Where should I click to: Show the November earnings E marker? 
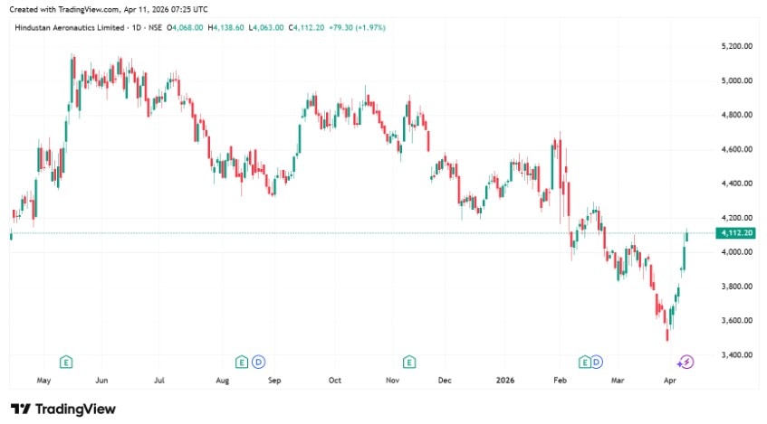click(x=409, y=362)
